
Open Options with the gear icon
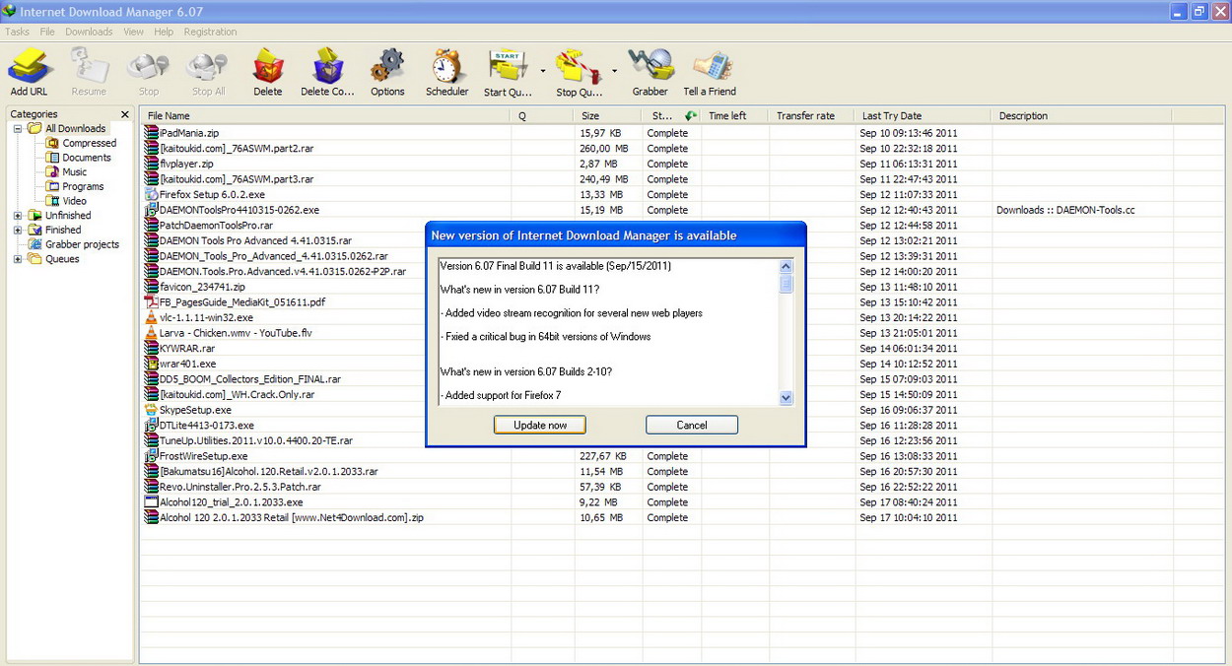point(387,72)
